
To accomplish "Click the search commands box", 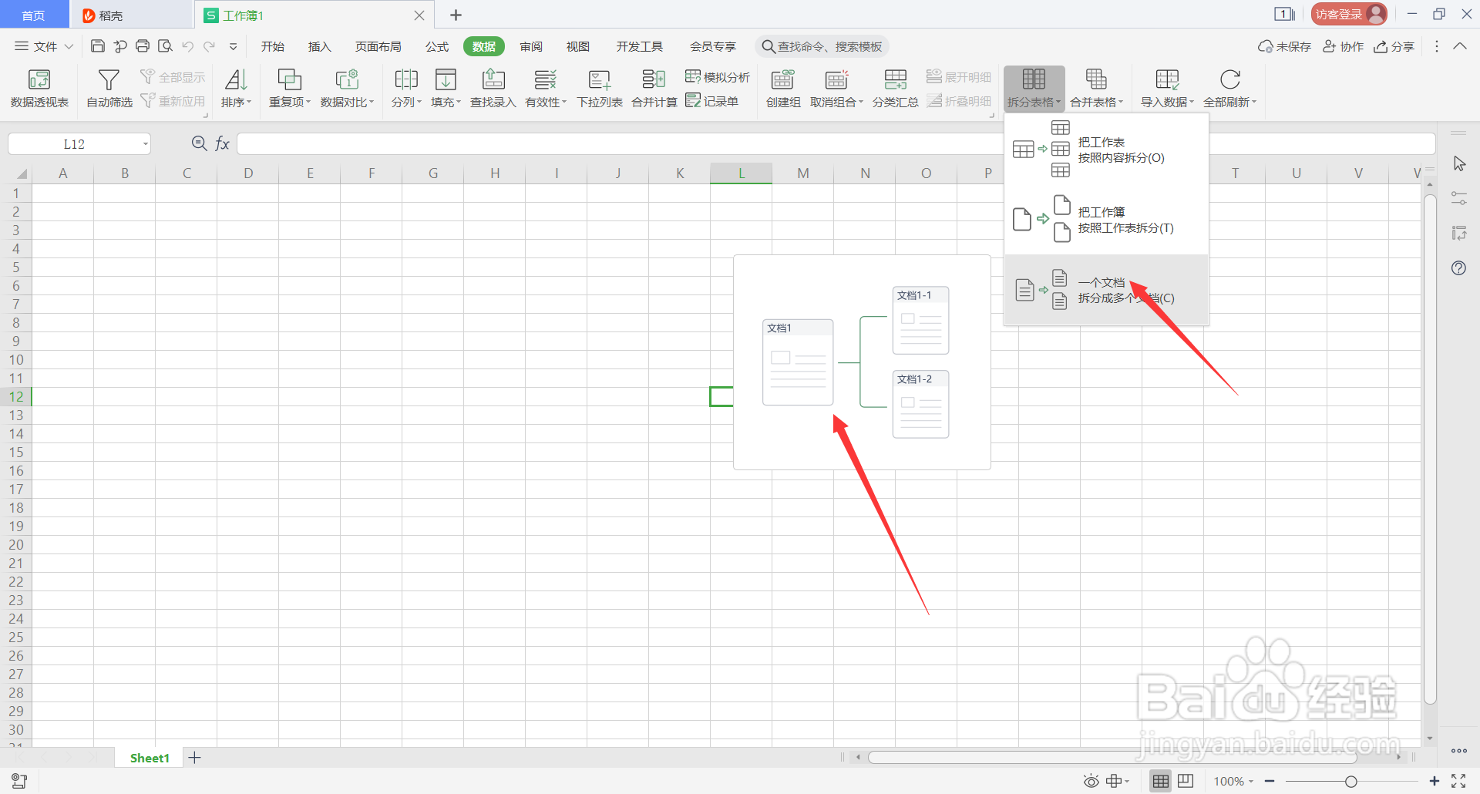I will 822,46.
